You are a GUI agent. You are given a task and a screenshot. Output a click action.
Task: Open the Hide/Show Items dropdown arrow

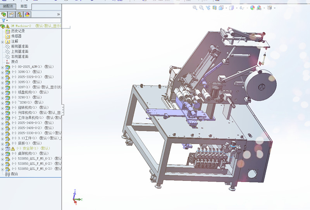[247, 8]
